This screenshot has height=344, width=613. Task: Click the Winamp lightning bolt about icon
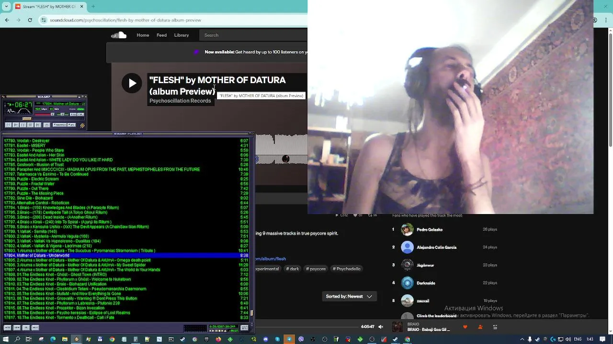click(x=82, y=126)
